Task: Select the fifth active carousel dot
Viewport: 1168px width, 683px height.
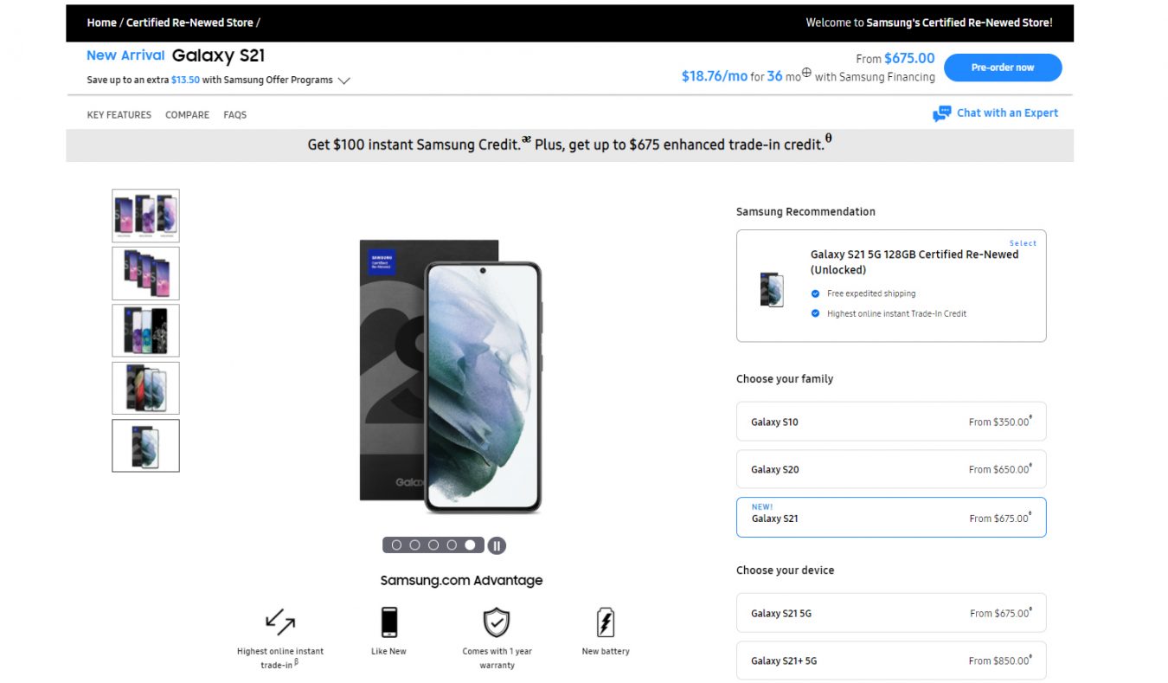Action: coord(470,545)
